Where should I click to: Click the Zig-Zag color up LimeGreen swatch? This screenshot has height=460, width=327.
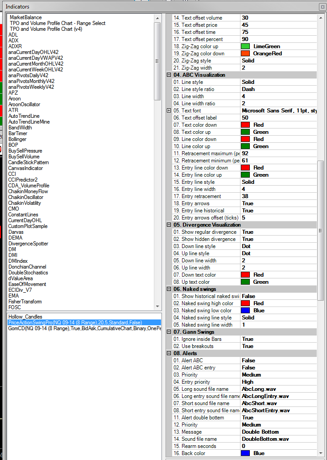pyautogui.click(x=245, y=46)
